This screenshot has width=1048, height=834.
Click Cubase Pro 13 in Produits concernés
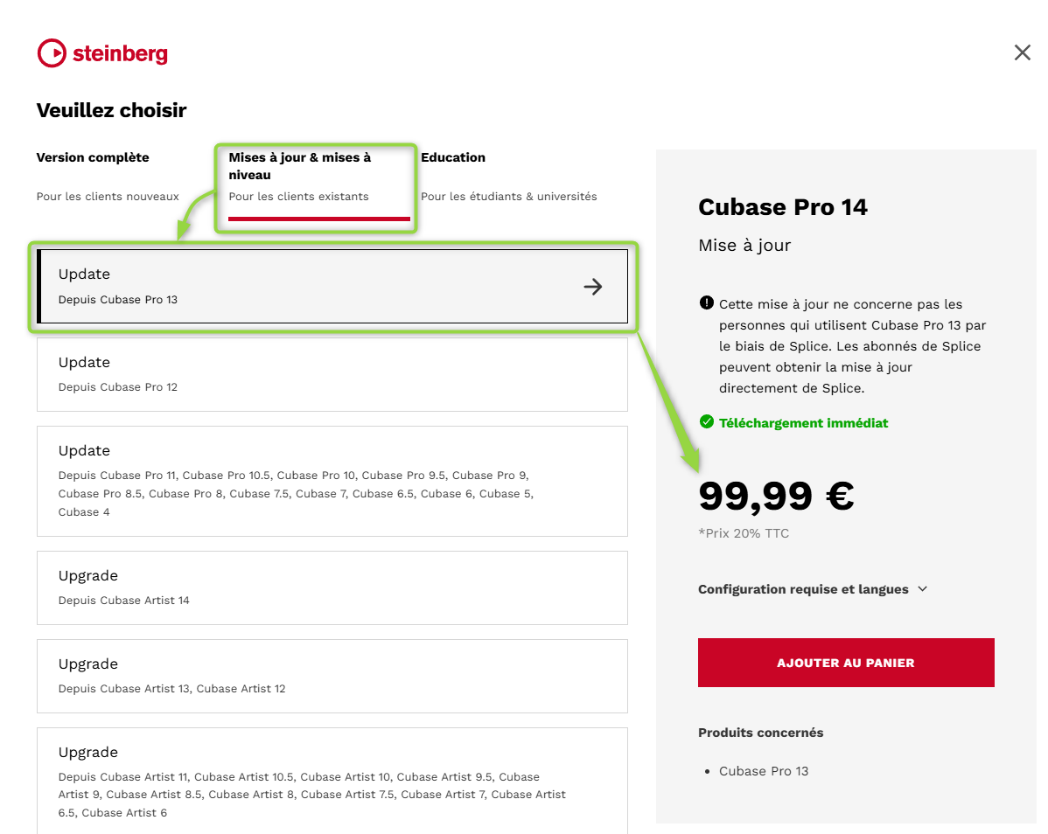pyautogui.click(x=764, y=771)
